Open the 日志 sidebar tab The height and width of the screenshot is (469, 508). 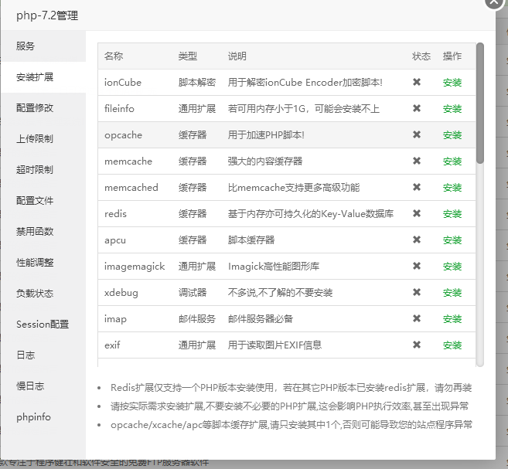click(43, 355)
